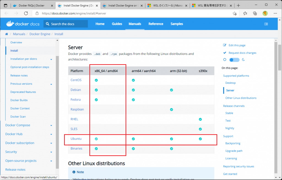Click the search magnifier icon
Image resolution: width=282 pixels, height=180 pixels.
pyautogui.click(x=47, y=24)
